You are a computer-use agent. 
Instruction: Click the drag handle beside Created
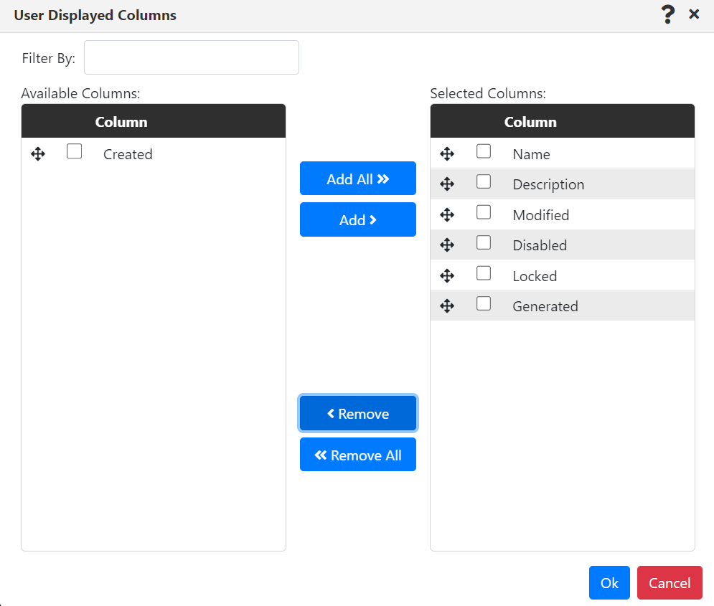click(x=38, y=153)
